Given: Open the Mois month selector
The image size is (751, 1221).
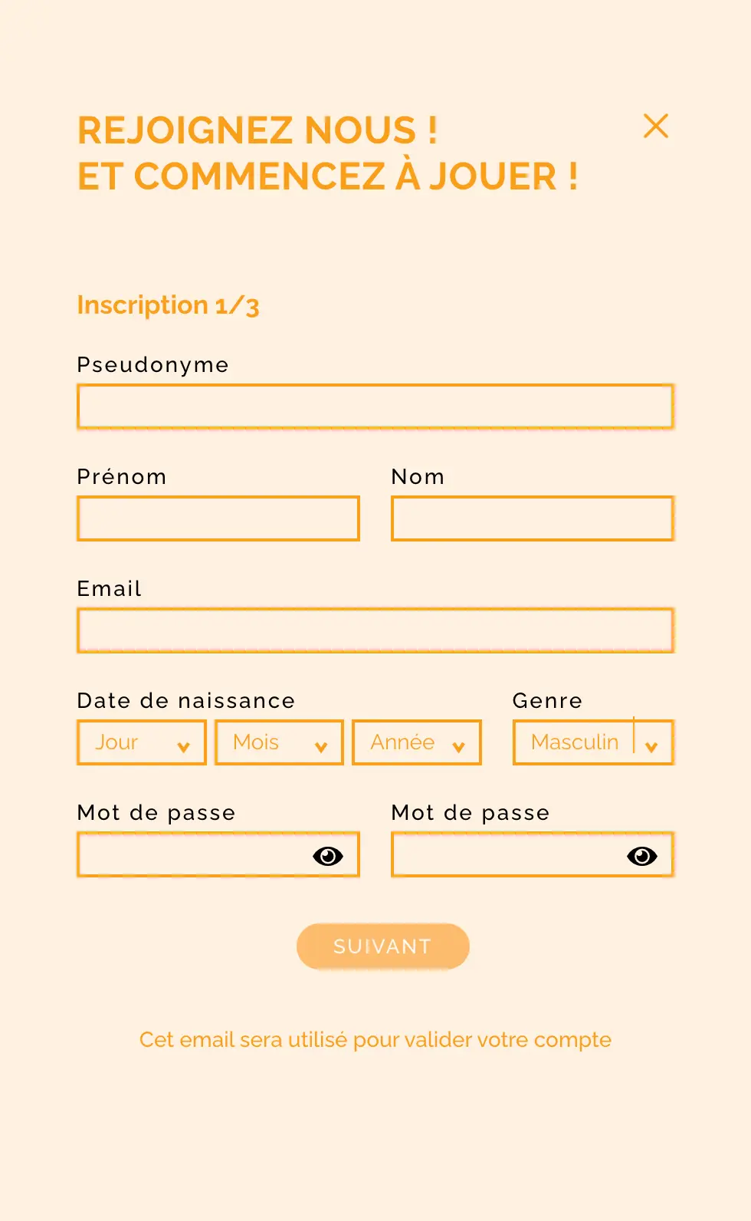Looking at the screenshot, I should click(x=278, y=742).
